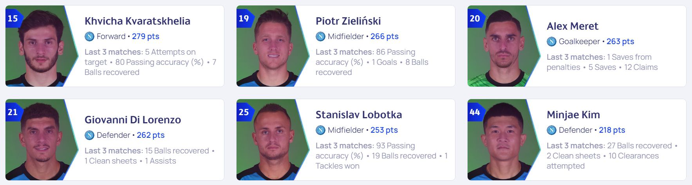Click Napoli club icon beside Kvaratskhelia's Forward label
The height and width of the screenshot is (185, 692).
(x=89, y=36)
